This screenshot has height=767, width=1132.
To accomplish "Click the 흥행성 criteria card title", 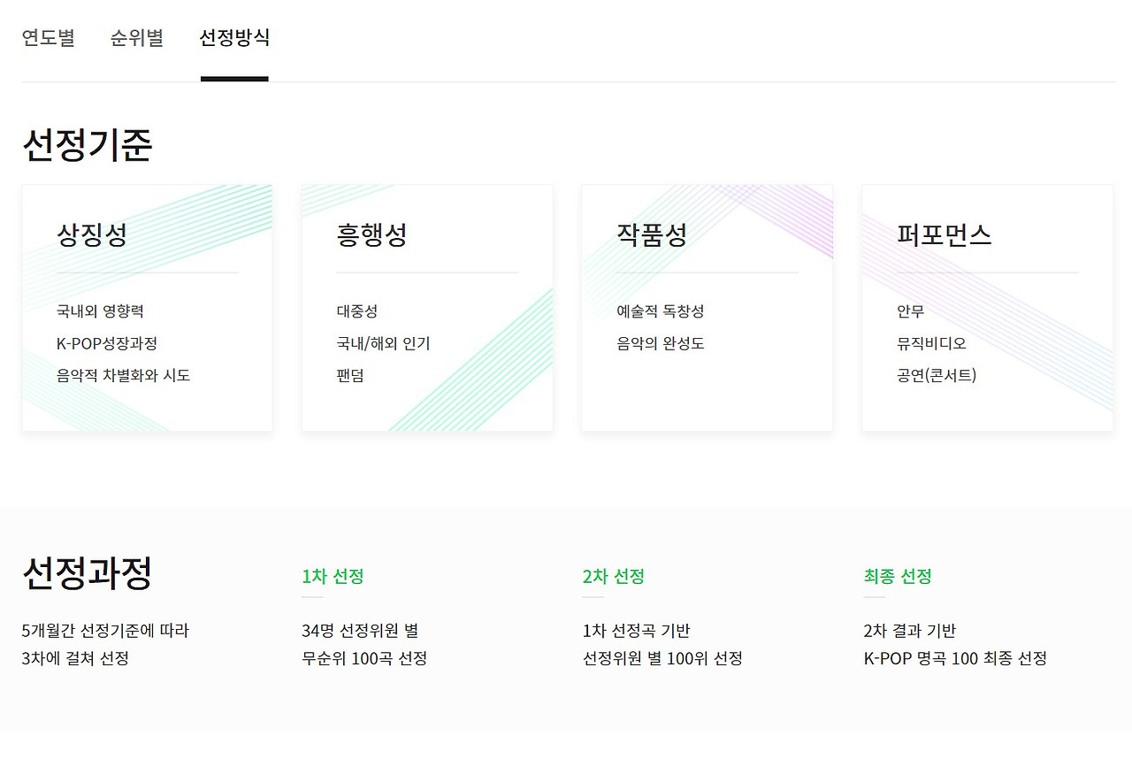I will tap(371, 234).
